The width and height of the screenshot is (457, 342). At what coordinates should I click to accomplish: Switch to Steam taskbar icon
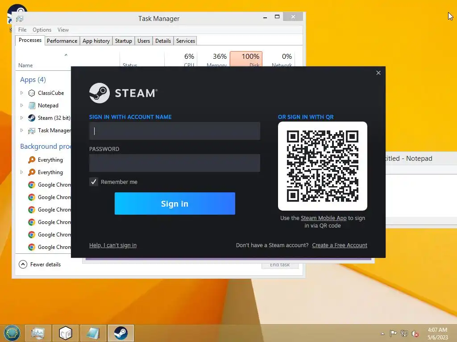coord(120,333)
